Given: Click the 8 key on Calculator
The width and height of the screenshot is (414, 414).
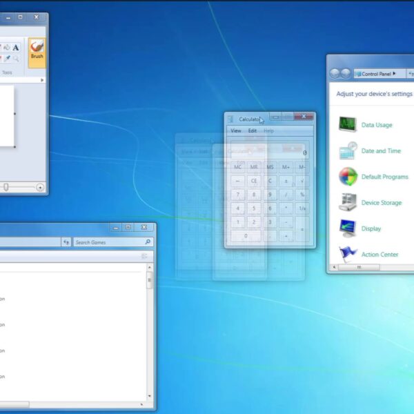Looking at the screenshot, I should 254,195.
